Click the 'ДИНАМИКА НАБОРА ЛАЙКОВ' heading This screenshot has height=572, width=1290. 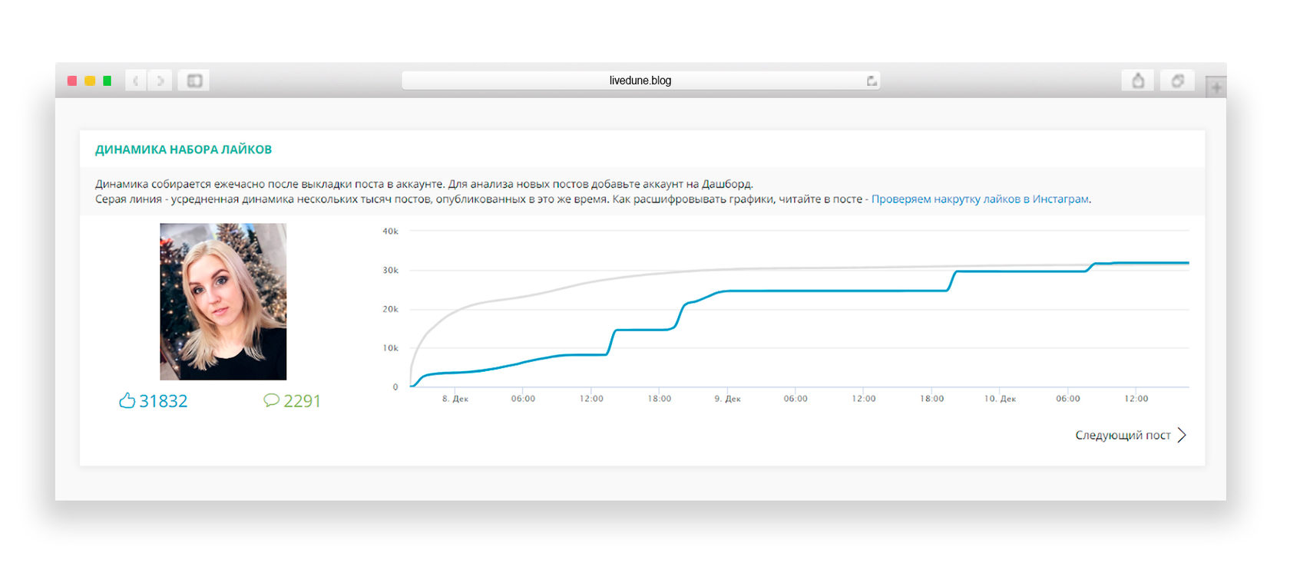point(184,150)
